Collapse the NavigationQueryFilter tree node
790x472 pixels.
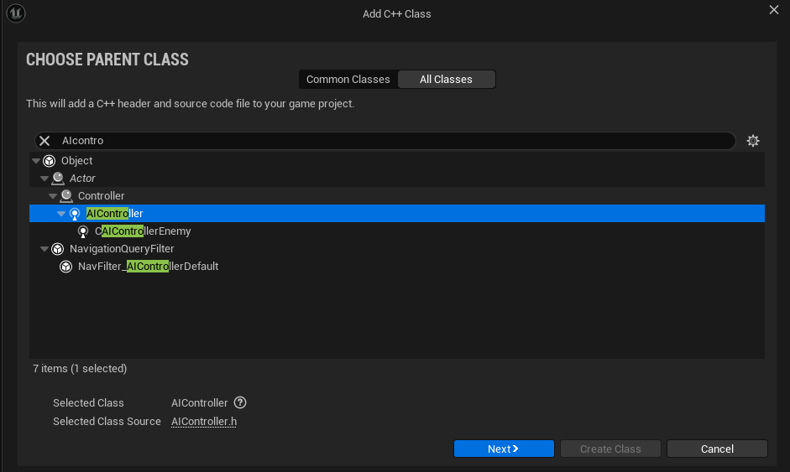tap(44, 249)
